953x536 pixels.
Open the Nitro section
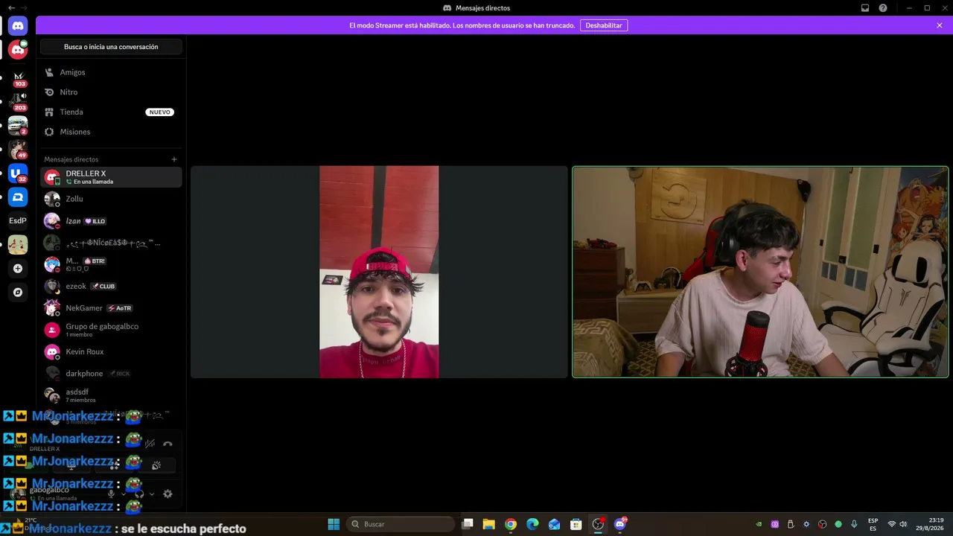click(x=111, y=92)
